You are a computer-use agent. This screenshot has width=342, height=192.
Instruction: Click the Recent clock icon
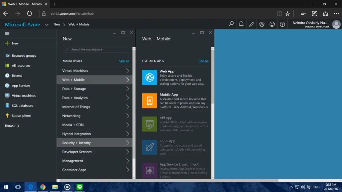(7, 75)
